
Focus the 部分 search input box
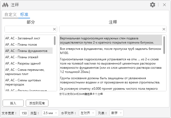click(28, 29)
